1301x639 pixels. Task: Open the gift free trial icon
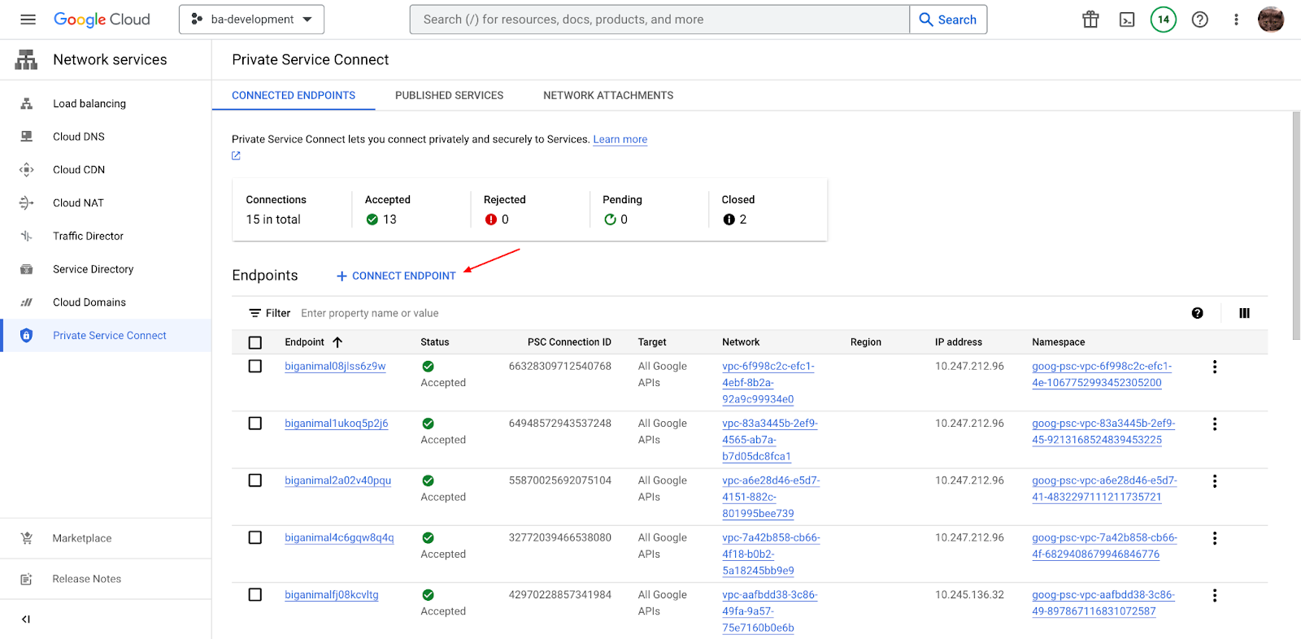(1090, 20)
